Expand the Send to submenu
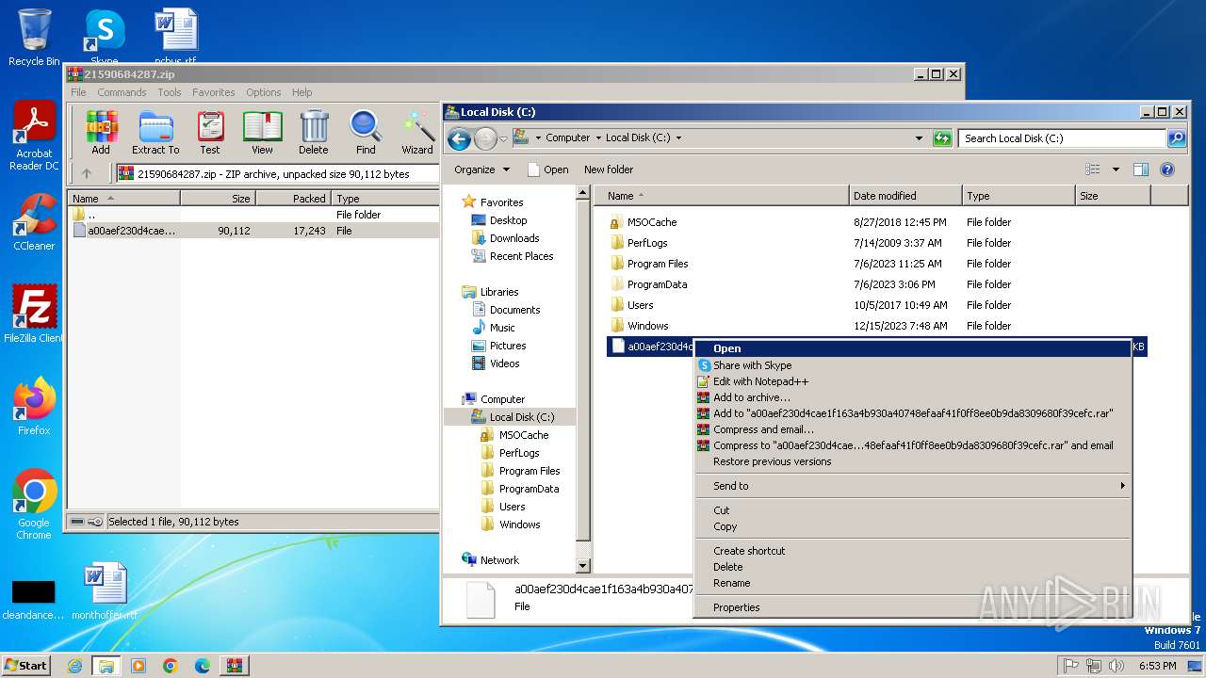Screen dimensions: 1206x678 (x=912, y=486)
